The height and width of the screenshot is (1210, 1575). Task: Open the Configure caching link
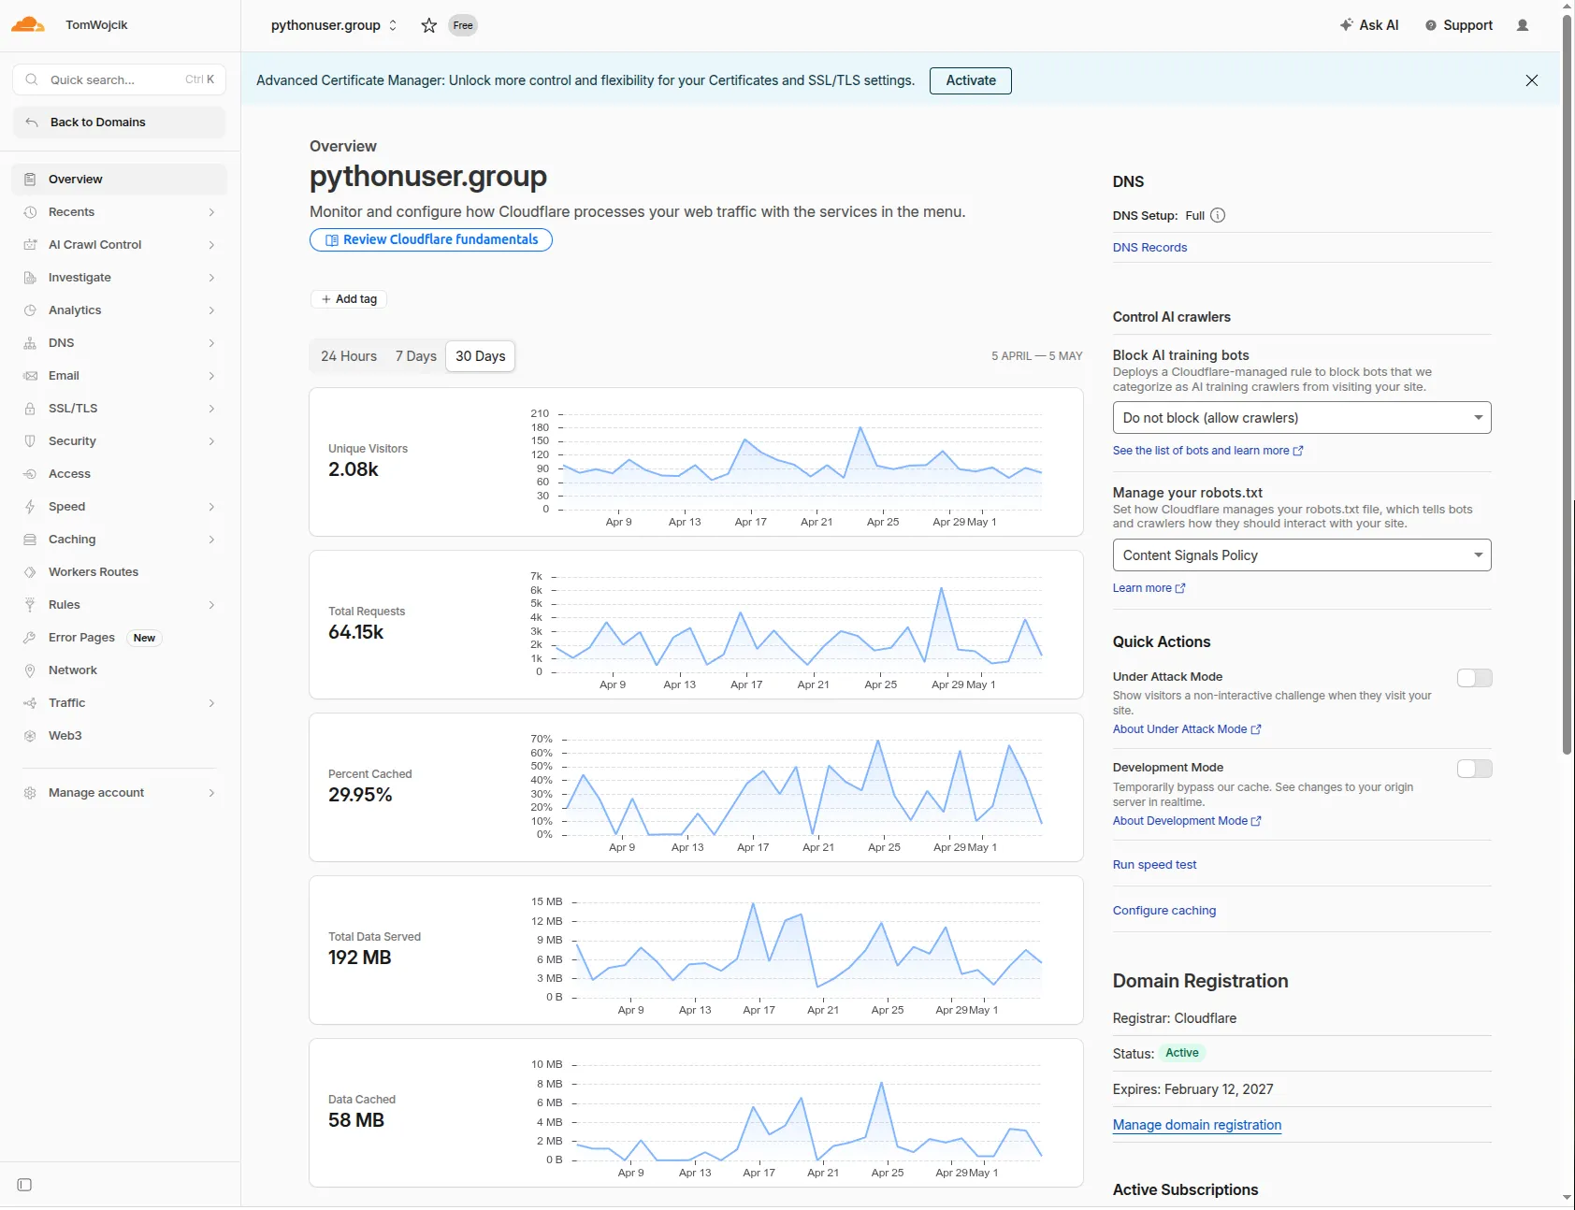(1164, 911)
